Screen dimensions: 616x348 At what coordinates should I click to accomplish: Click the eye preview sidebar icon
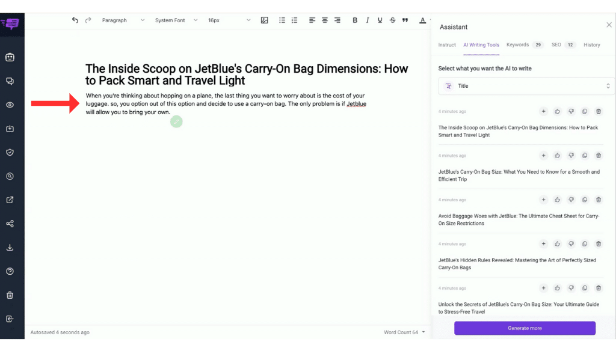coord(10,105)
